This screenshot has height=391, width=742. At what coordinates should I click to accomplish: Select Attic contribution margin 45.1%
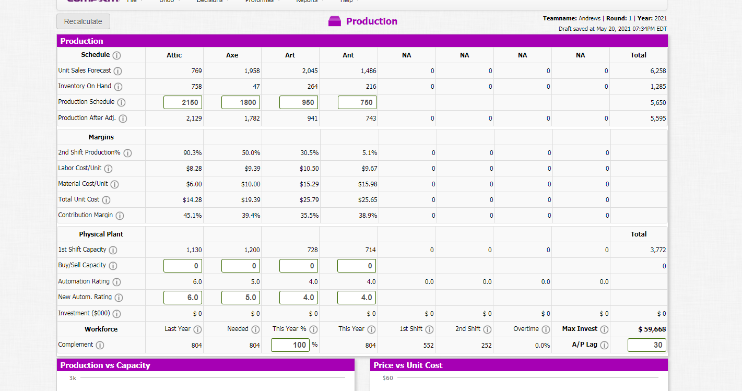pos(193,216)
